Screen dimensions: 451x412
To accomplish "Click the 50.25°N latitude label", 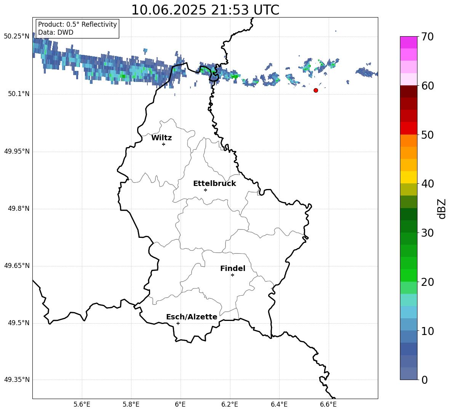I will pyautogui.click(x=17, y=37).
